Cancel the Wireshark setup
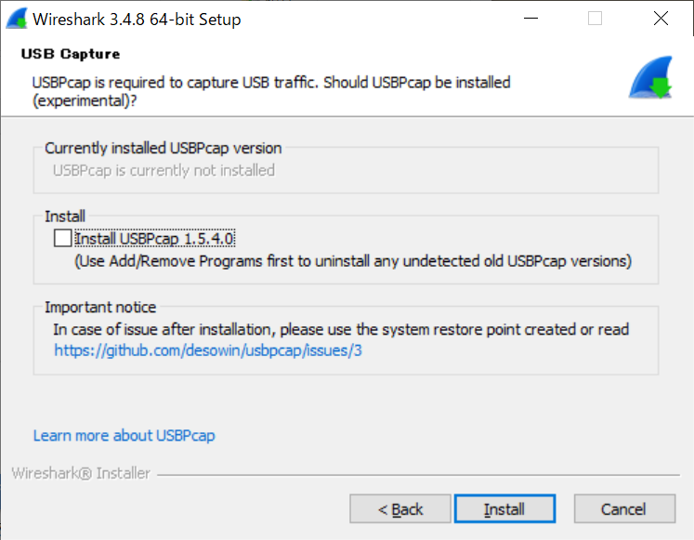The width and height of the screenshot is (694, 540). (x=624, y=509)
